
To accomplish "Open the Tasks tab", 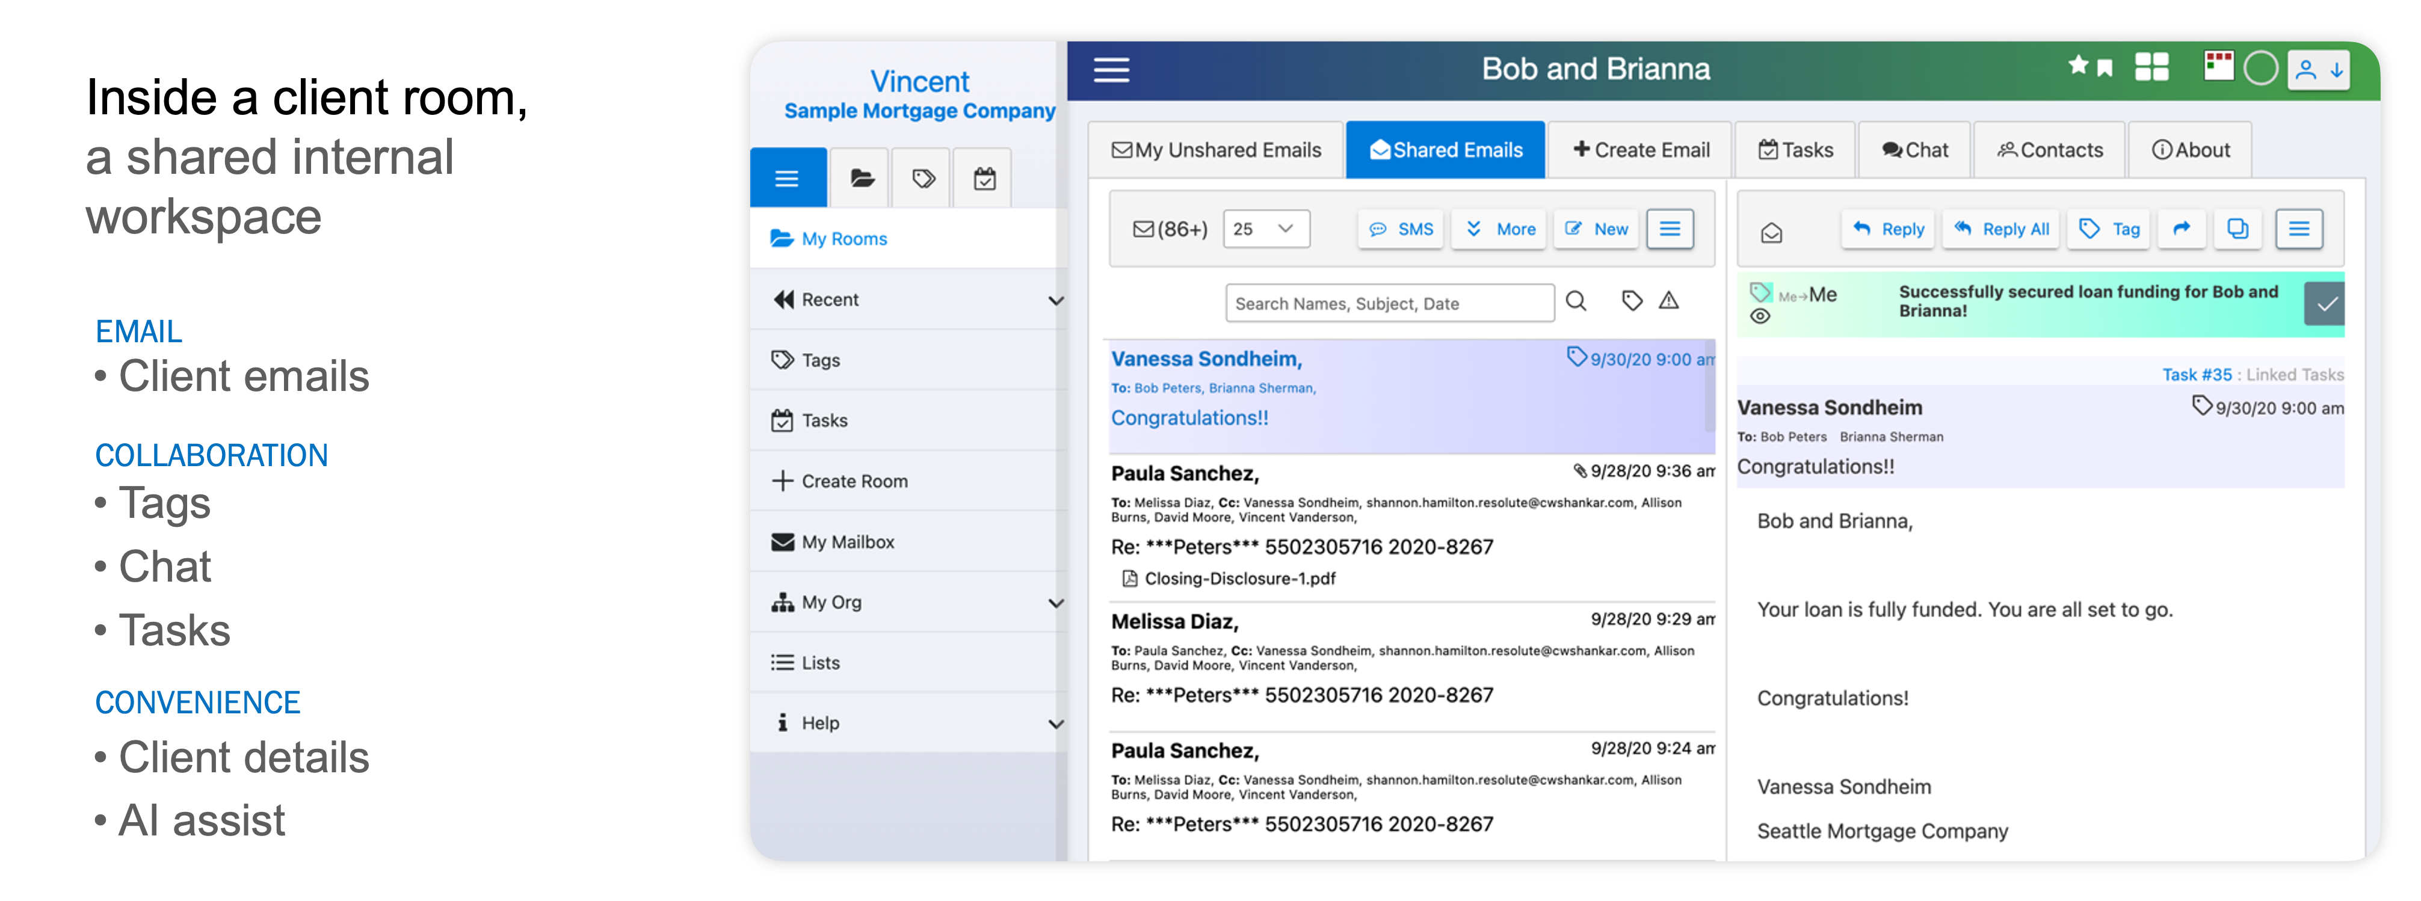I will click(x=1795, y=150).
